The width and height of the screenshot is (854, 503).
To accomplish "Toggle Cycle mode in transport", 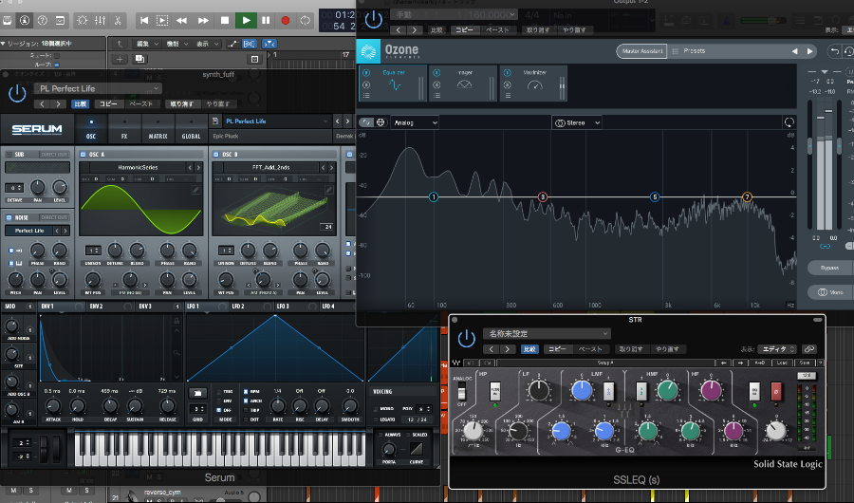I will coord(305,20).
